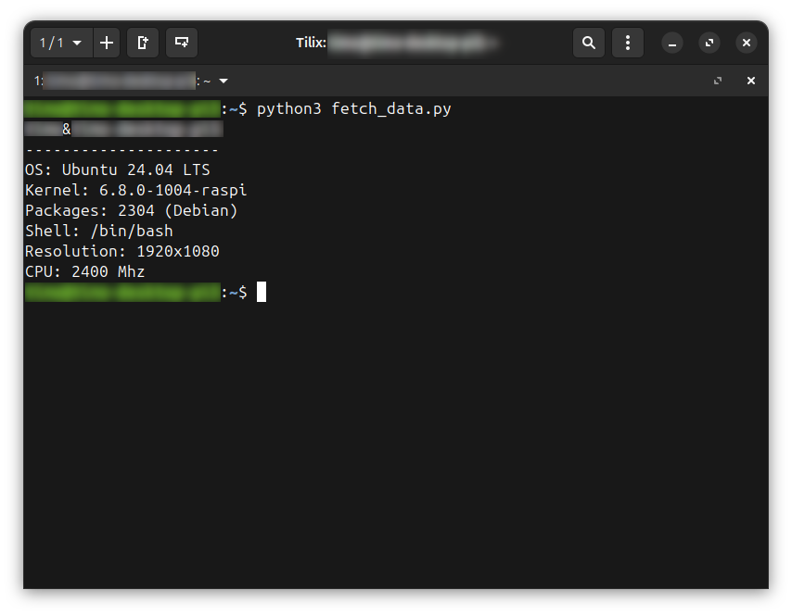
Task: Open the session switcher 1/1 dropdown
Action: pos(61,43)
